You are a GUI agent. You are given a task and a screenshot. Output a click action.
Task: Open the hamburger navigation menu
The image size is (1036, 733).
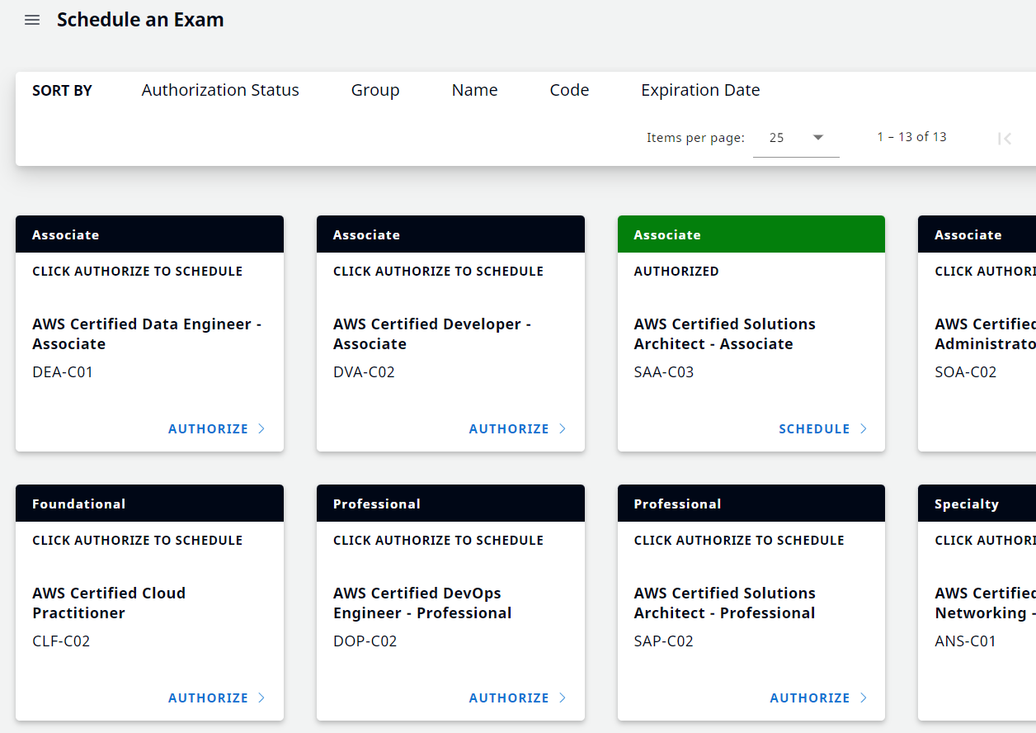click(x=32, y=20)
